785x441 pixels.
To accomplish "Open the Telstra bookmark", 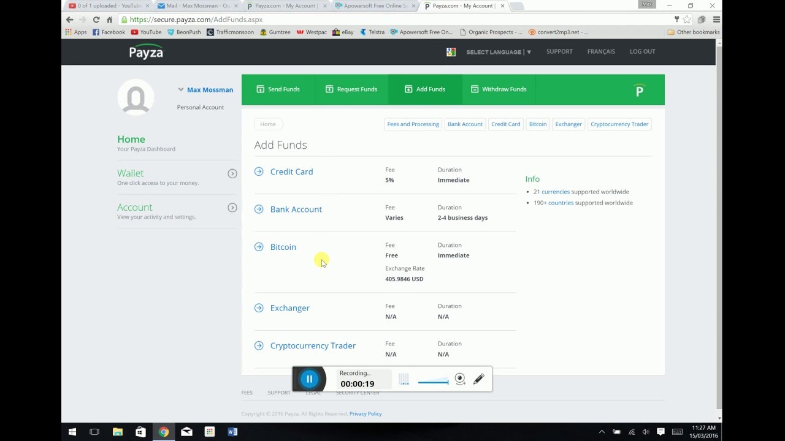I will [x=372, y=32].
